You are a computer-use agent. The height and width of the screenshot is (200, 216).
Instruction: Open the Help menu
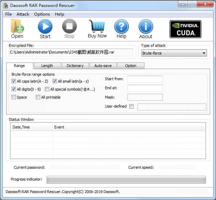[59, 14]
